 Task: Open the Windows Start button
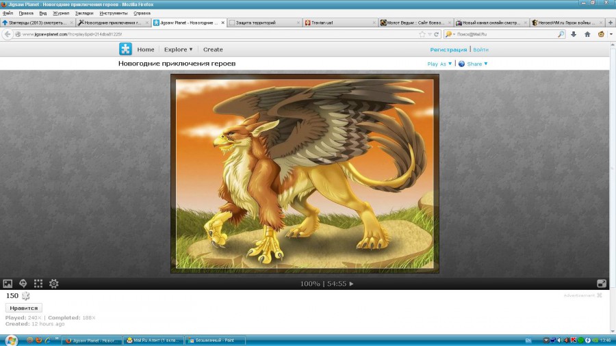click(x=11, y=340)
